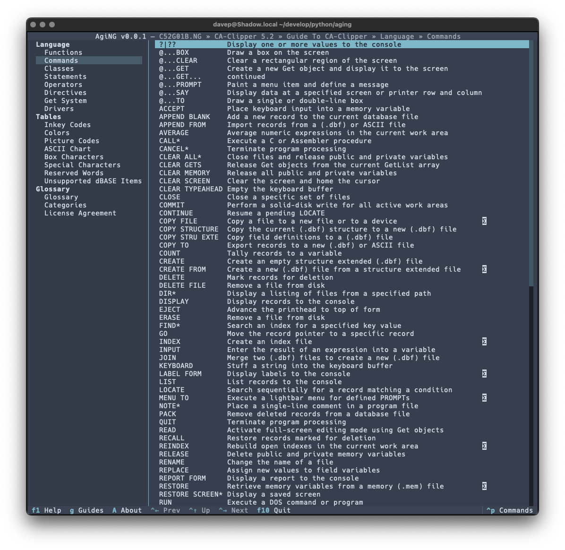Open the ASCII Chart table
The width and height of the screenshot is (565, 550).
click(x=68, y=149)
